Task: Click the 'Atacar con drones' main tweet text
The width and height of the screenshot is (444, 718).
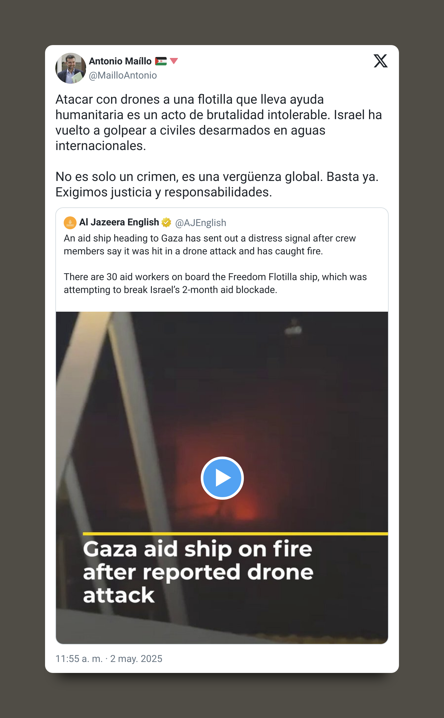Action: (x=219, y=123)
